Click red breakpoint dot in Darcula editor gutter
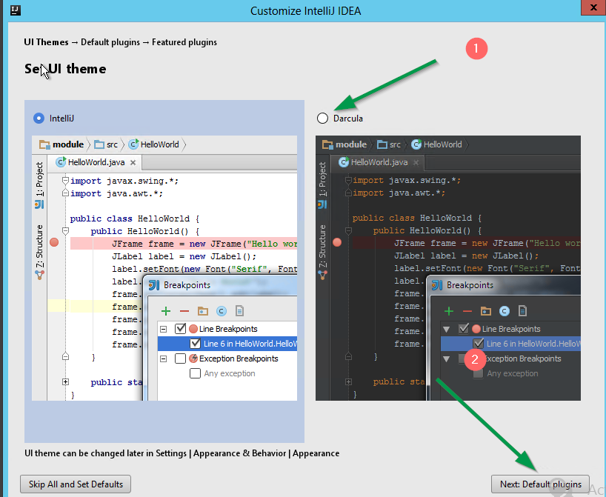The image size is (606, 497). [337, 243]
